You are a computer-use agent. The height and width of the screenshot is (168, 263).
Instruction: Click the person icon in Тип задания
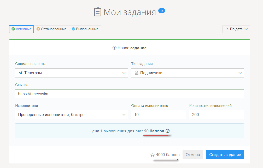(136, 73)
